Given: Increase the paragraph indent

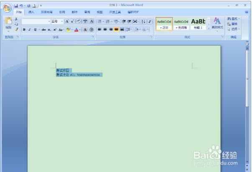Looking at the screenshot, I should point(129,21).
